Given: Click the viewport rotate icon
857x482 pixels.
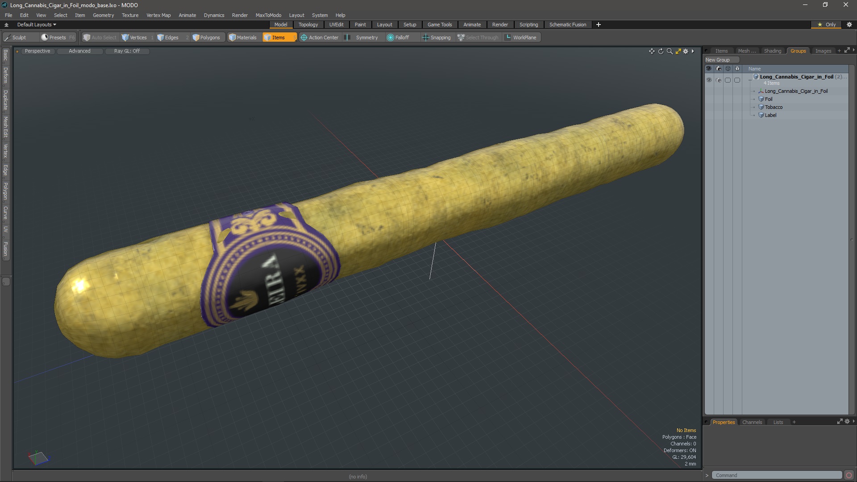Looking at the screenshot, I should pyautogui.click(x=661, y=51).
